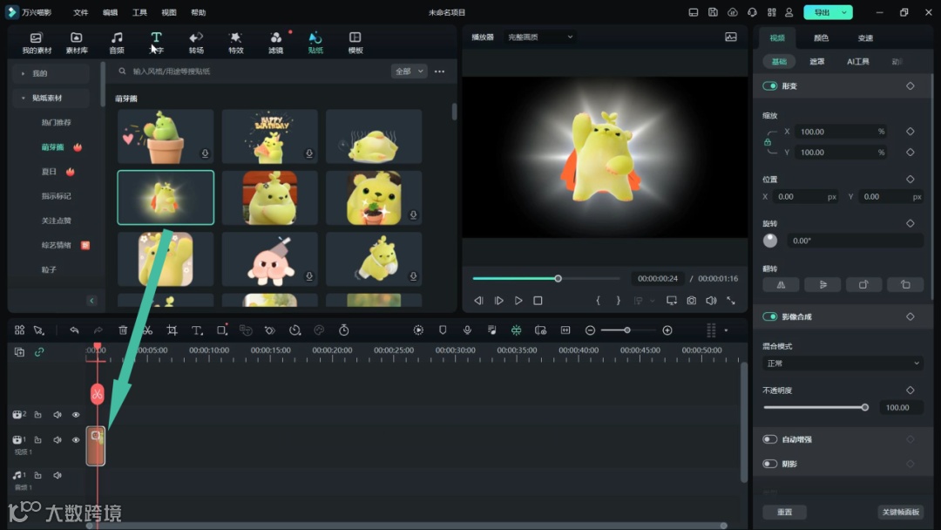The width and height of the screenshot is (941, 530).
Task: Open the 滤镜 filters panel
Action: [275, 43]
